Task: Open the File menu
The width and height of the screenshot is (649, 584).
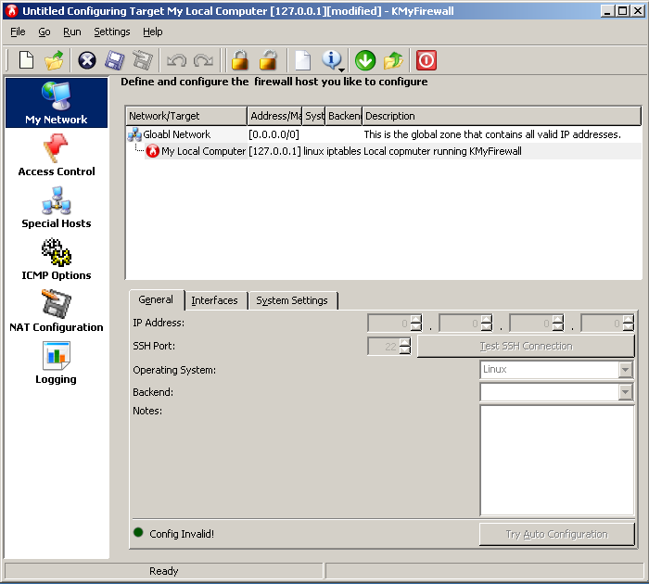Action: click(x=18, y=32)
